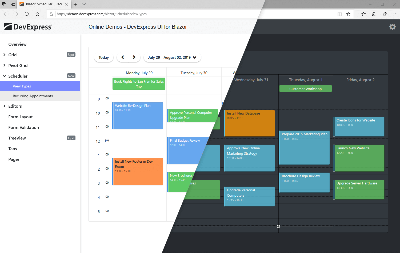Select the next period arrow in the scheduler

134,57
